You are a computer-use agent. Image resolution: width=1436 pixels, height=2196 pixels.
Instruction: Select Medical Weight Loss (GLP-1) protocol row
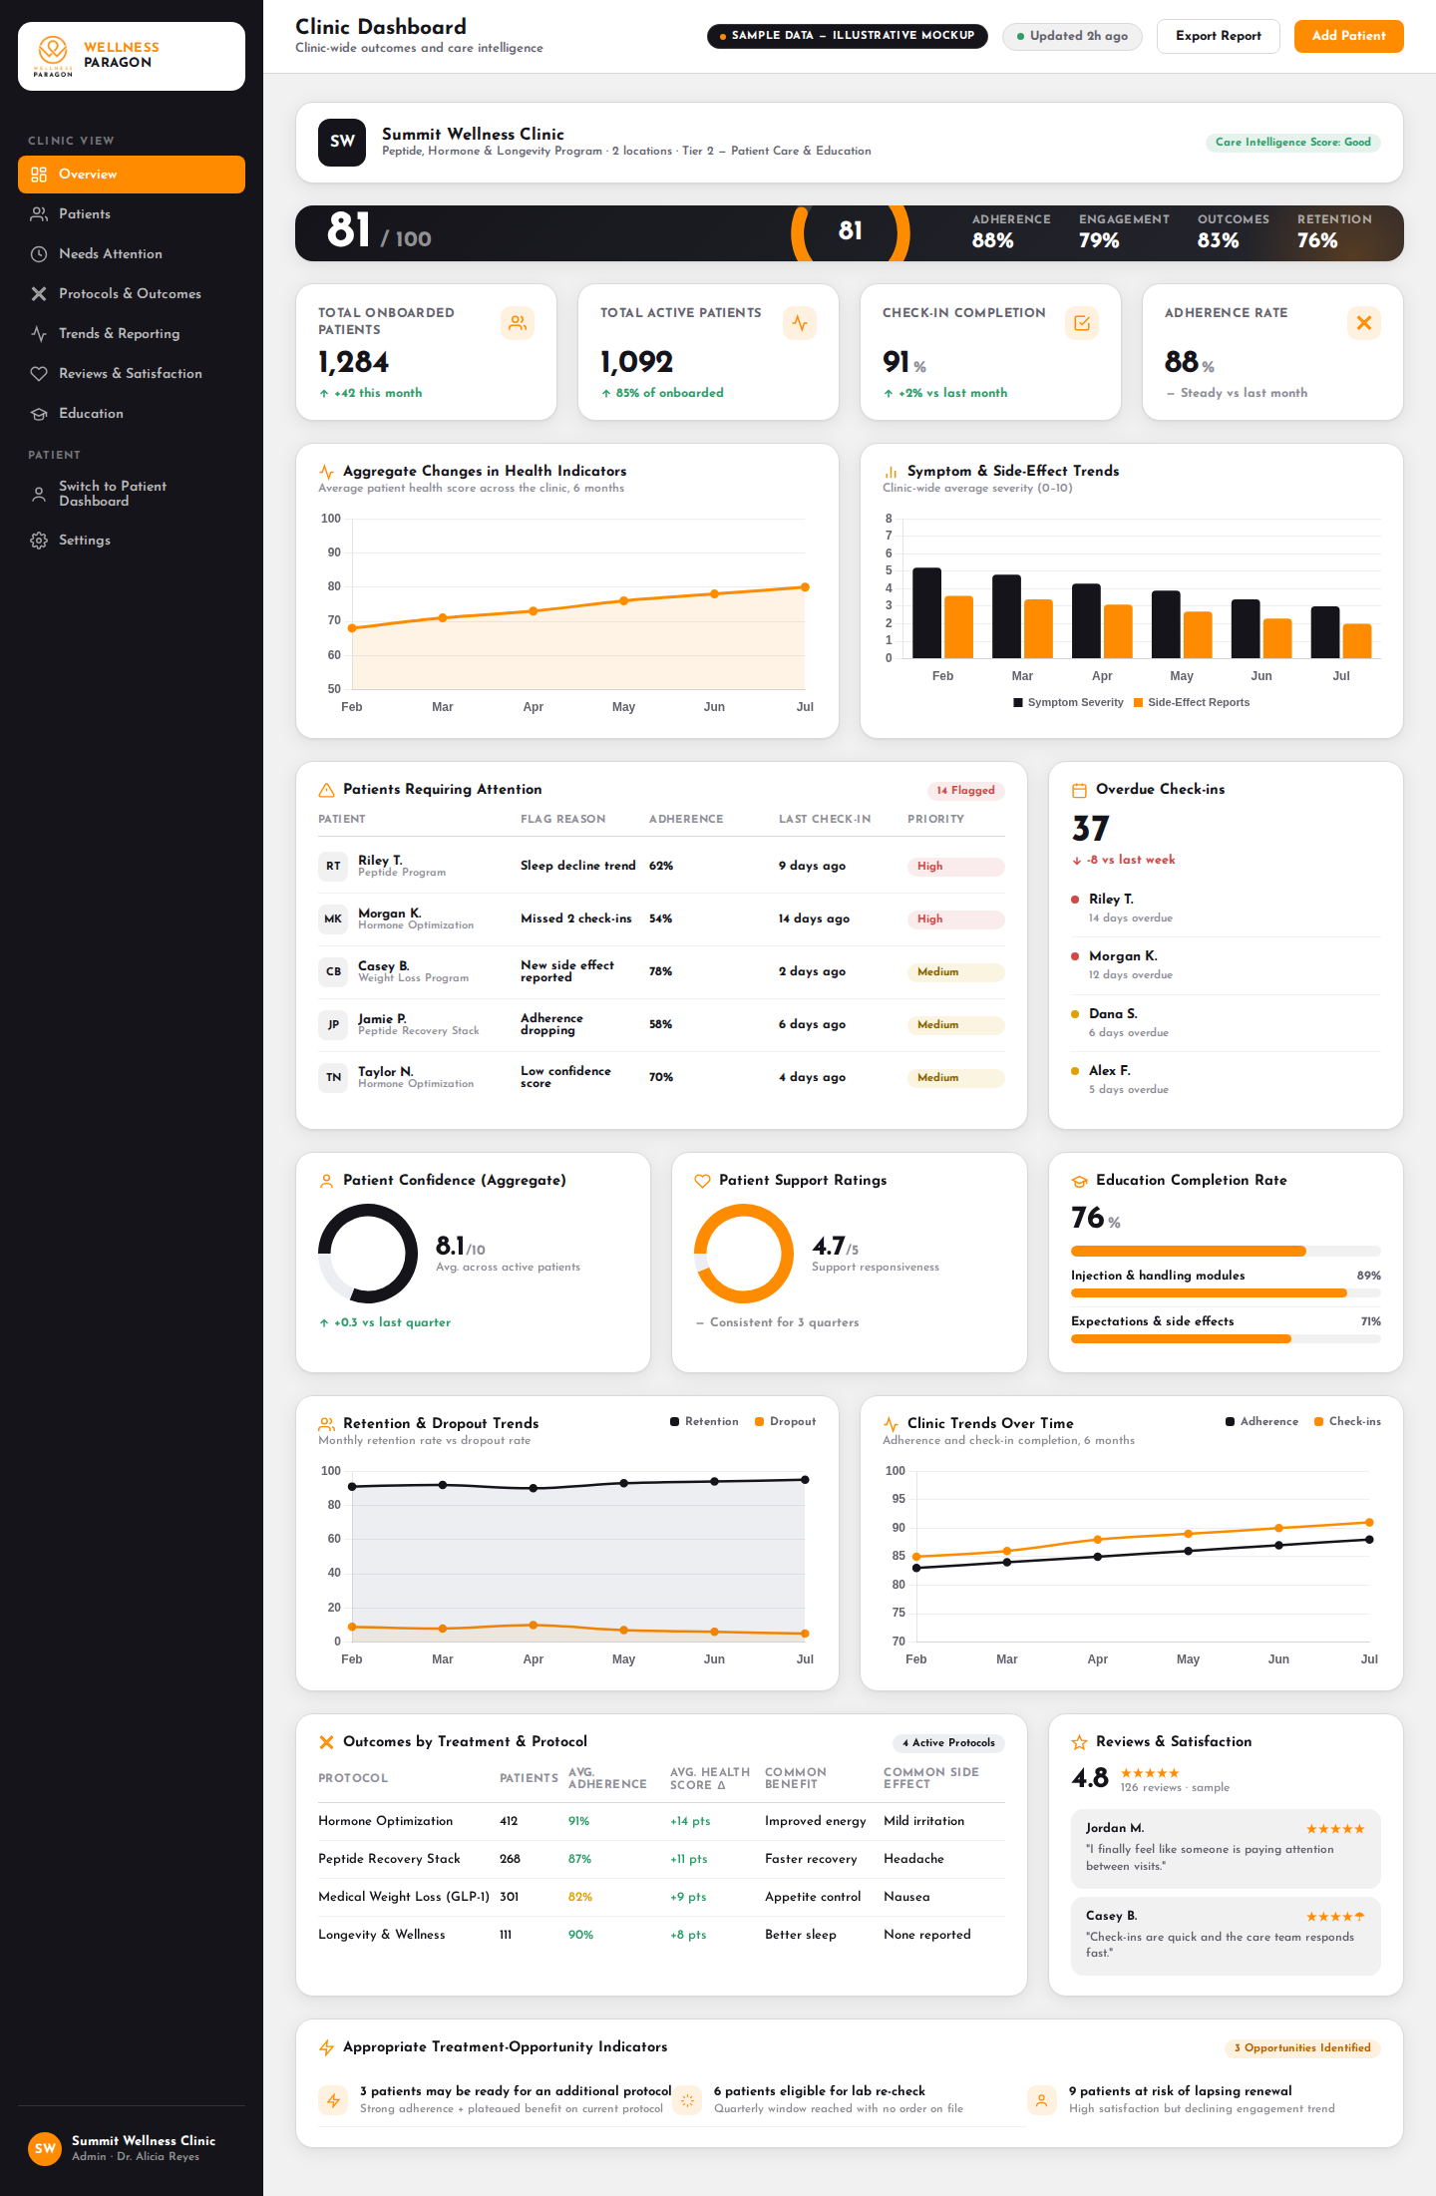(661, 1898)
